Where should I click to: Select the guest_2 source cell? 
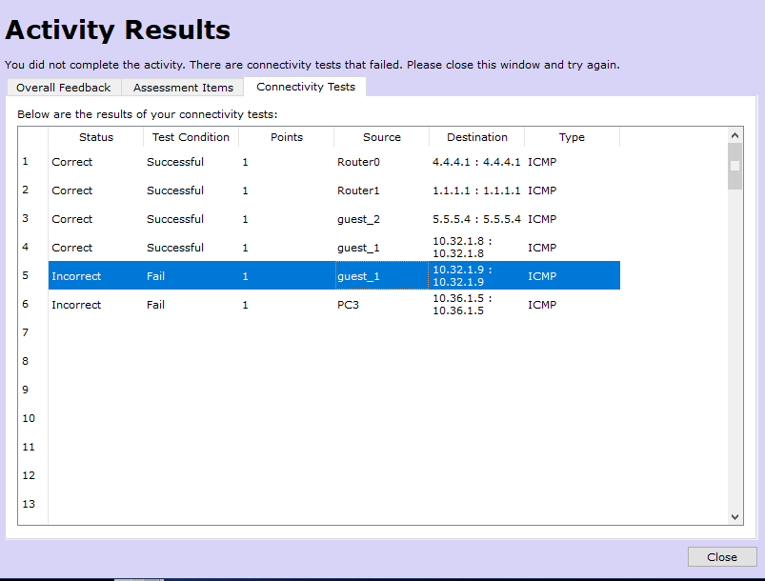[x=381, y=219]
